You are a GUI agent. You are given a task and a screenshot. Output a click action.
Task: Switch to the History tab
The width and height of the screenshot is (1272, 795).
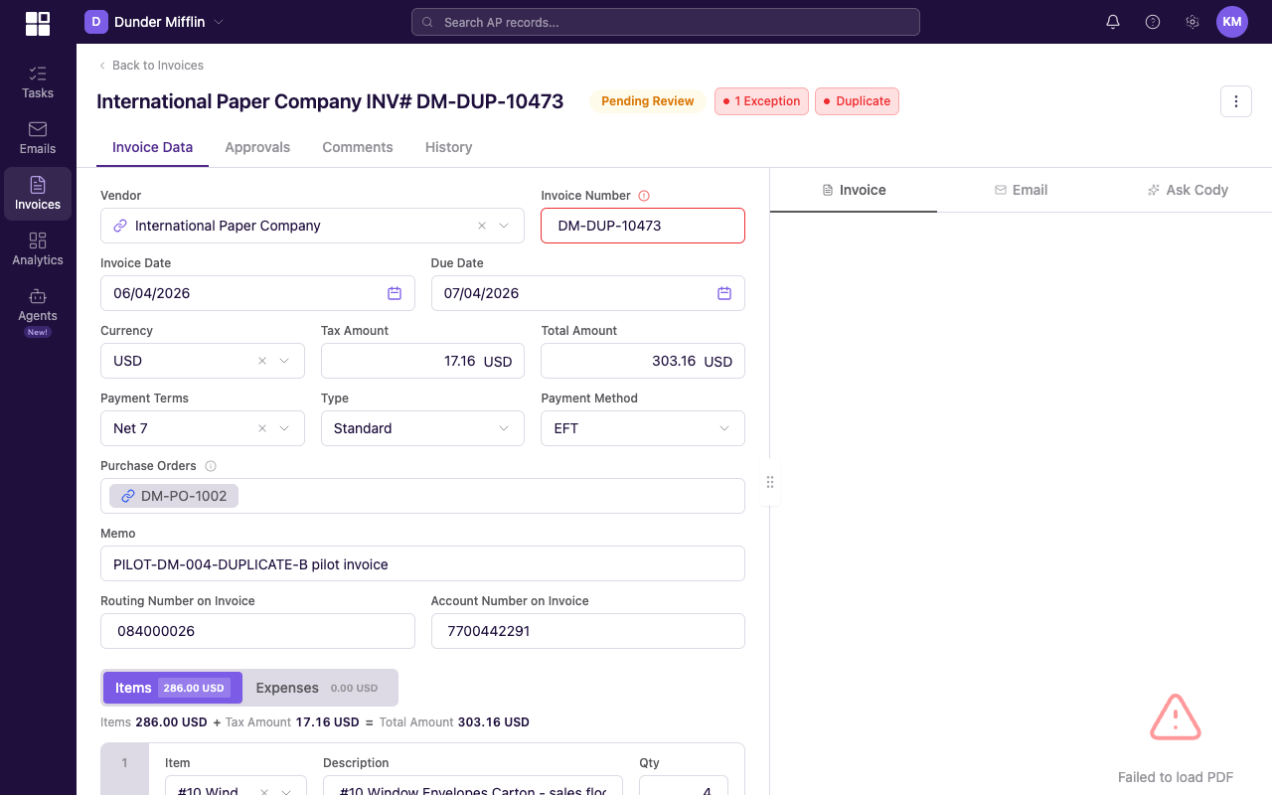tap(449, 147)
